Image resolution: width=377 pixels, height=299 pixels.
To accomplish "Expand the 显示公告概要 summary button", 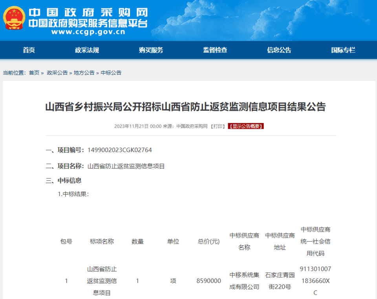I will tap(245, 126).
